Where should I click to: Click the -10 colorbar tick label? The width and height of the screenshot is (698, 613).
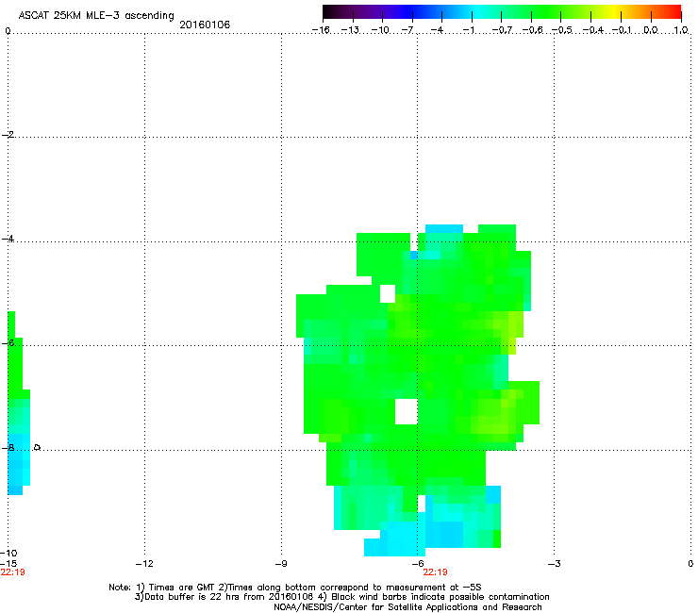(380, 30)
